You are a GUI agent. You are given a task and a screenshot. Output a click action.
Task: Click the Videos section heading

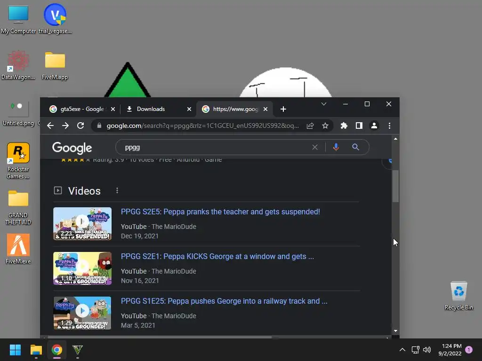(84, 191)
